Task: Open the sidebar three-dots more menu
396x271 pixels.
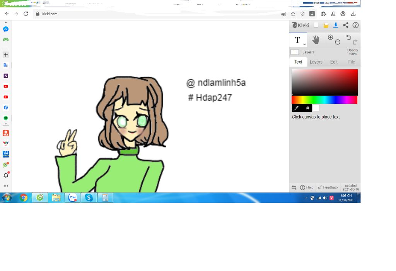Action: pyautogui.click(x=6, y=186)
